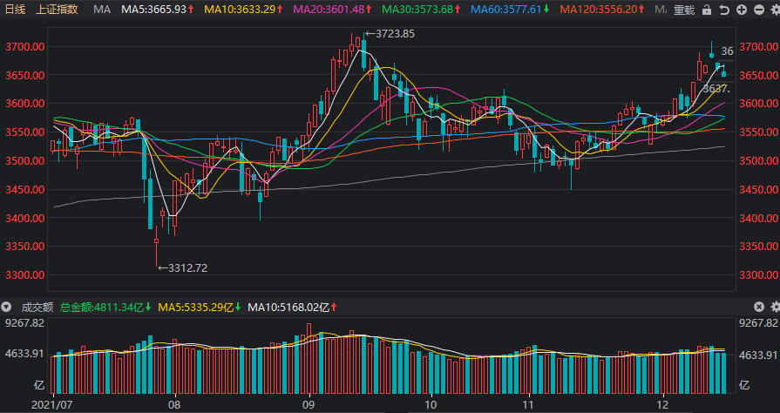Click the lock icon in chart toolbar
The image size is (780, 413).
706,10
